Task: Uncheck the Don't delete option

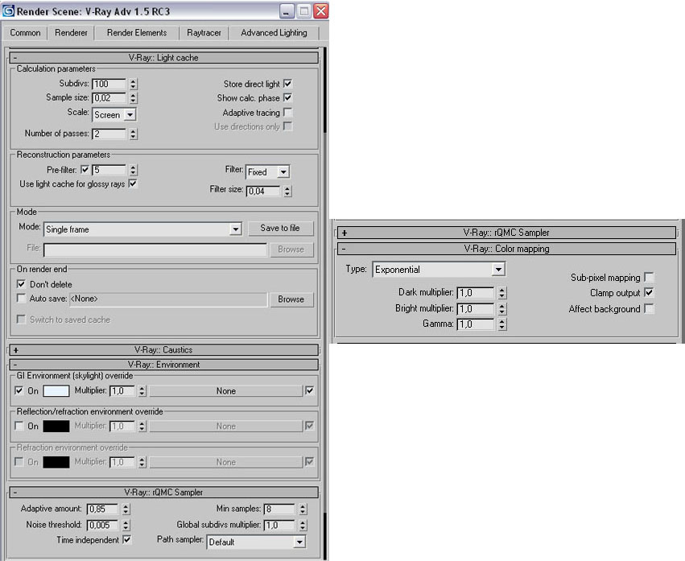Action: click(21, 284)
